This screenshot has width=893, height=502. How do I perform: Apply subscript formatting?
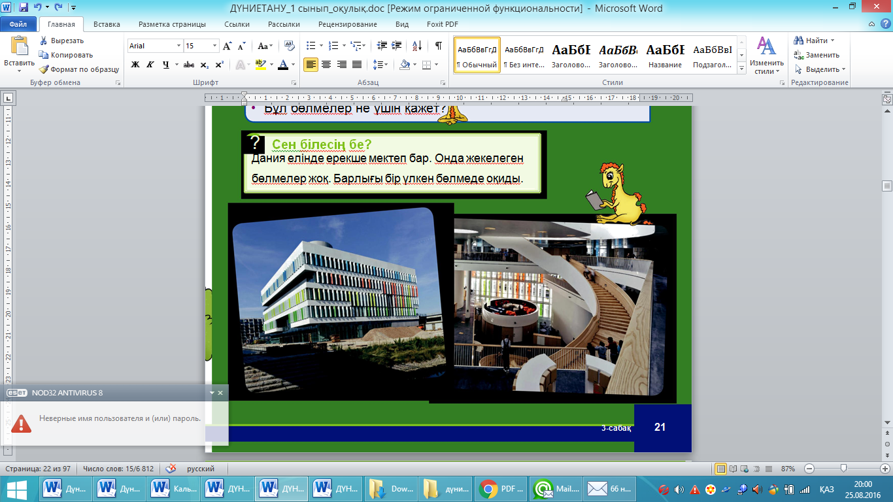pos(205,65)
